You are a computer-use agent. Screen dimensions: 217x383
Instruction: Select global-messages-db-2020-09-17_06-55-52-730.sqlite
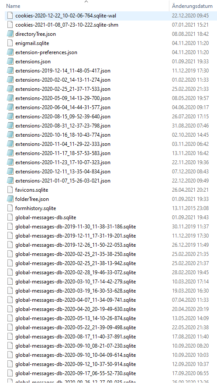coord(76,373)
